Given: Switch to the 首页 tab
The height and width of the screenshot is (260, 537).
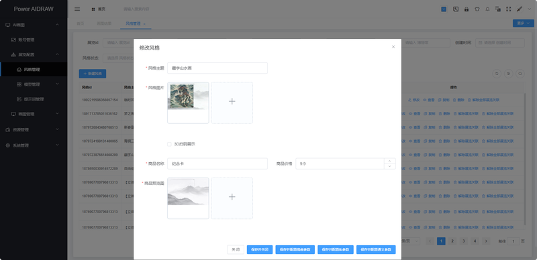Looking at the screenshot, I should (80, 23).
